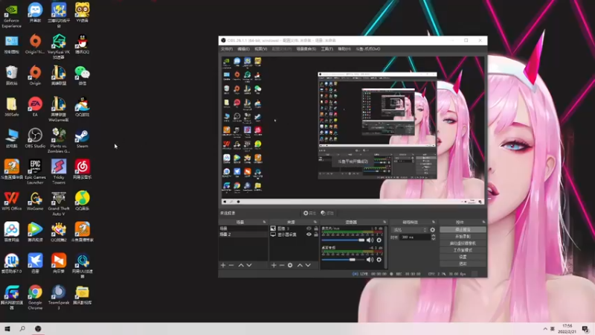The image size is (595, 335).
Task: Open Plants vs. Zombies desktop icon
Action: [x=59, y=140]
